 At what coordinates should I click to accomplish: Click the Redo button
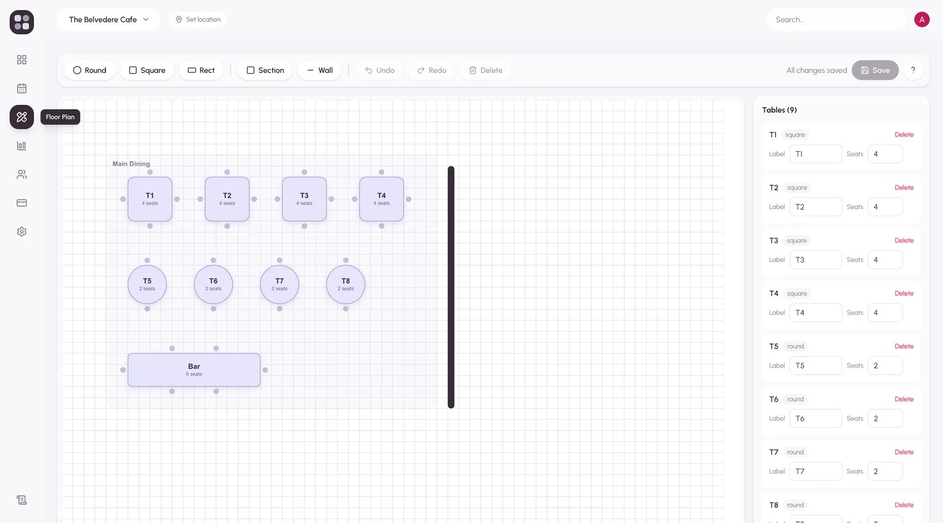coord(431,70)
